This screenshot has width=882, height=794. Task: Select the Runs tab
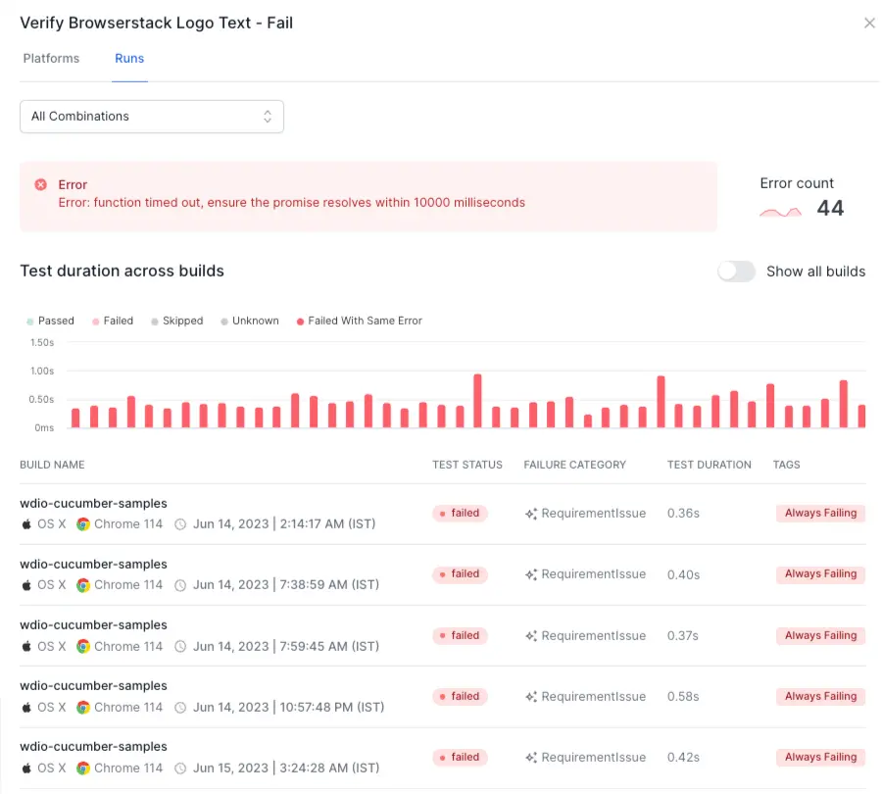[x=129, y=59]
